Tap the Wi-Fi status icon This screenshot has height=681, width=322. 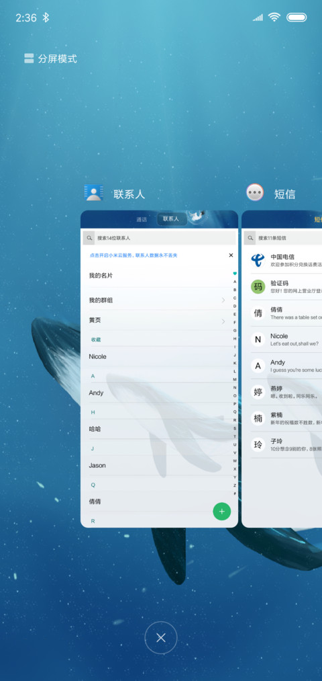click(274, 17)
